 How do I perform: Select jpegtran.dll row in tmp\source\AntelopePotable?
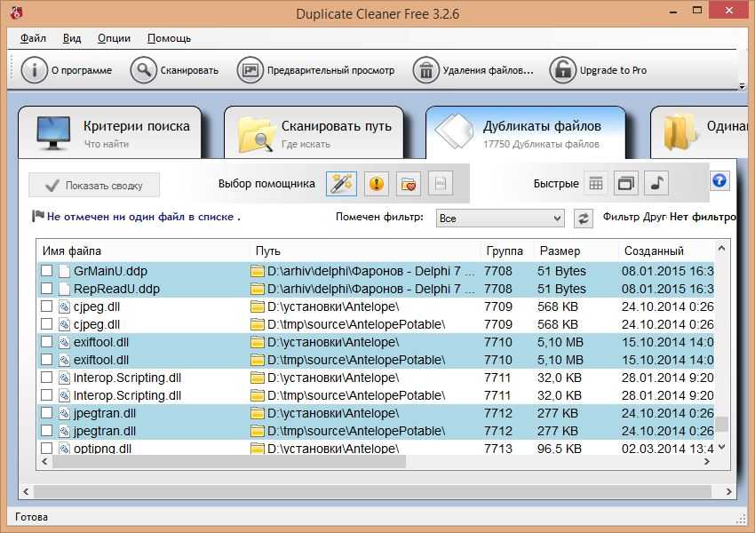point(376,431)
